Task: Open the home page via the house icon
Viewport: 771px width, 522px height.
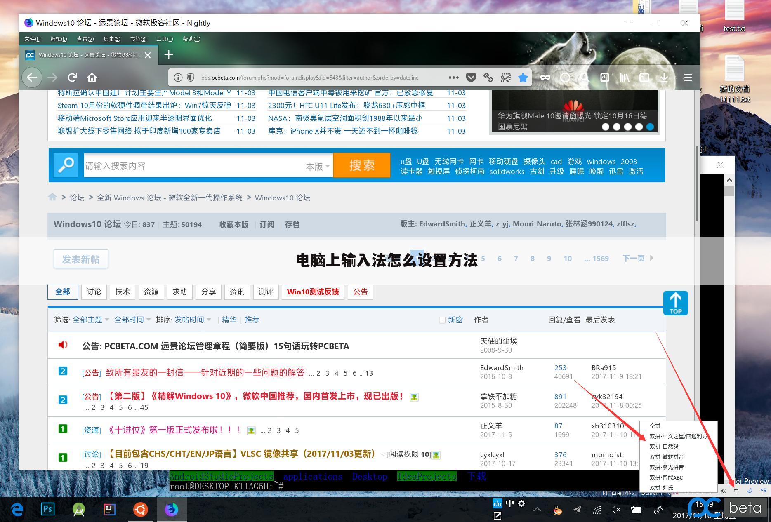Action: (x=92, y=78)
